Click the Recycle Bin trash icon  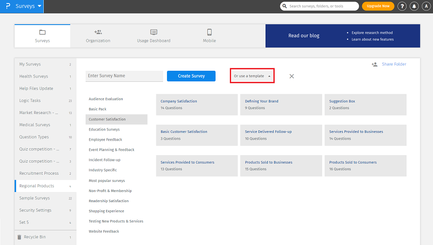click(x=19, y=237)
